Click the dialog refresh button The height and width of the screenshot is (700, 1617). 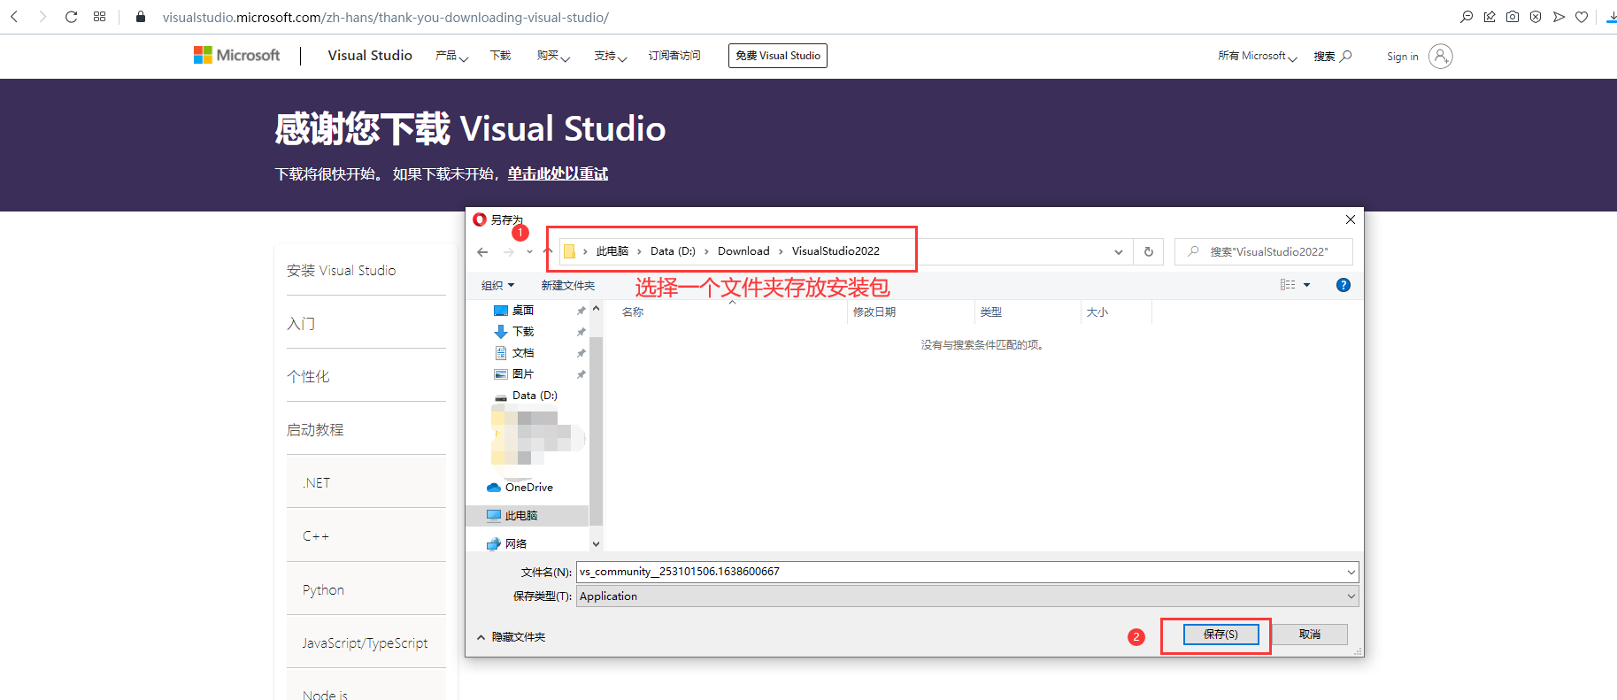(x=1149, y=251)
